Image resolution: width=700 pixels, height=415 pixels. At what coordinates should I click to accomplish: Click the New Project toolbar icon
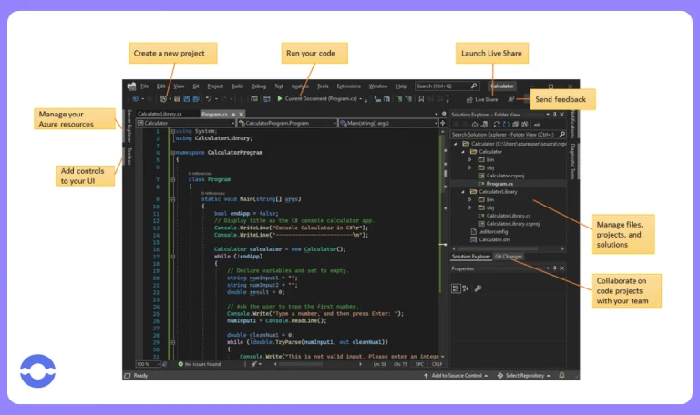[x=163, y=99]
